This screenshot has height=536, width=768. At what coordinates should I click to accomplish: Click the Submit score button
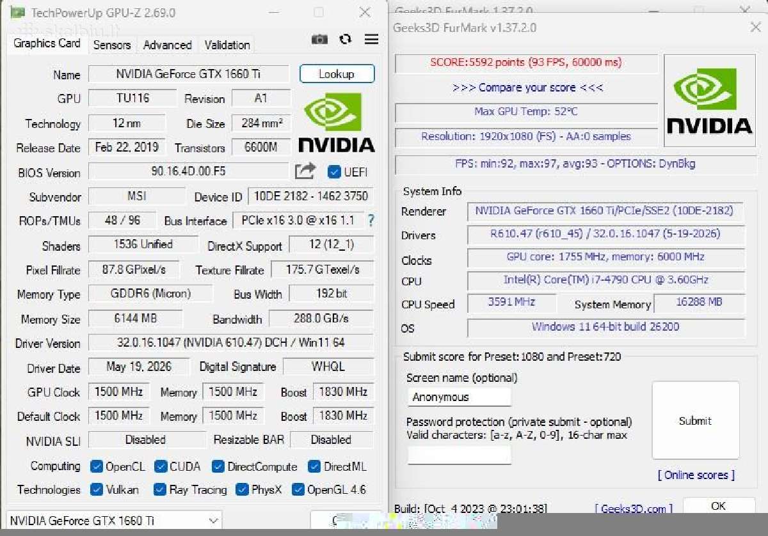(696, 421)
